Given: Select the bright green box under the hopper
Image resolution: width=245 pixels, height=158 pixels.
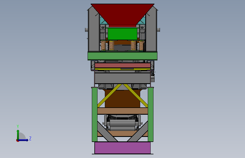Looking at the screenshot, I should point(123,34).
